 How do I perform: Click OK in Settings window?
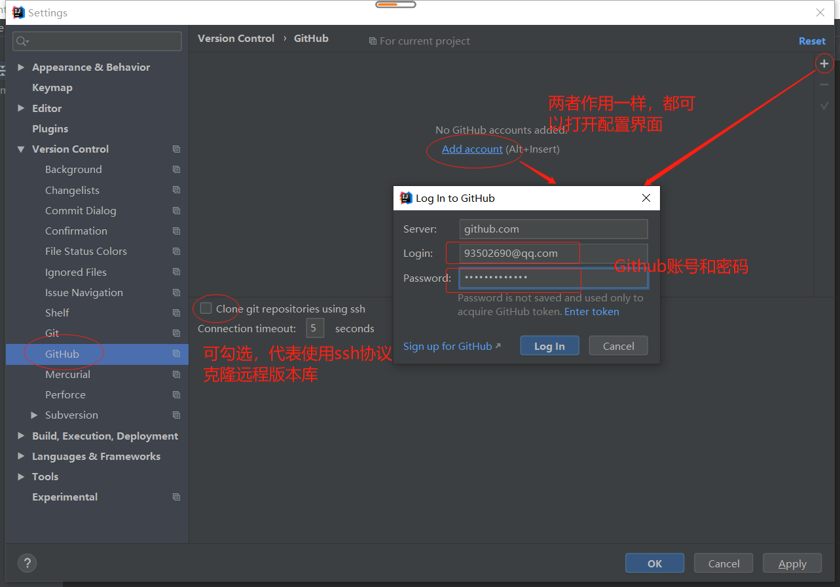click(x=655, y=563)
